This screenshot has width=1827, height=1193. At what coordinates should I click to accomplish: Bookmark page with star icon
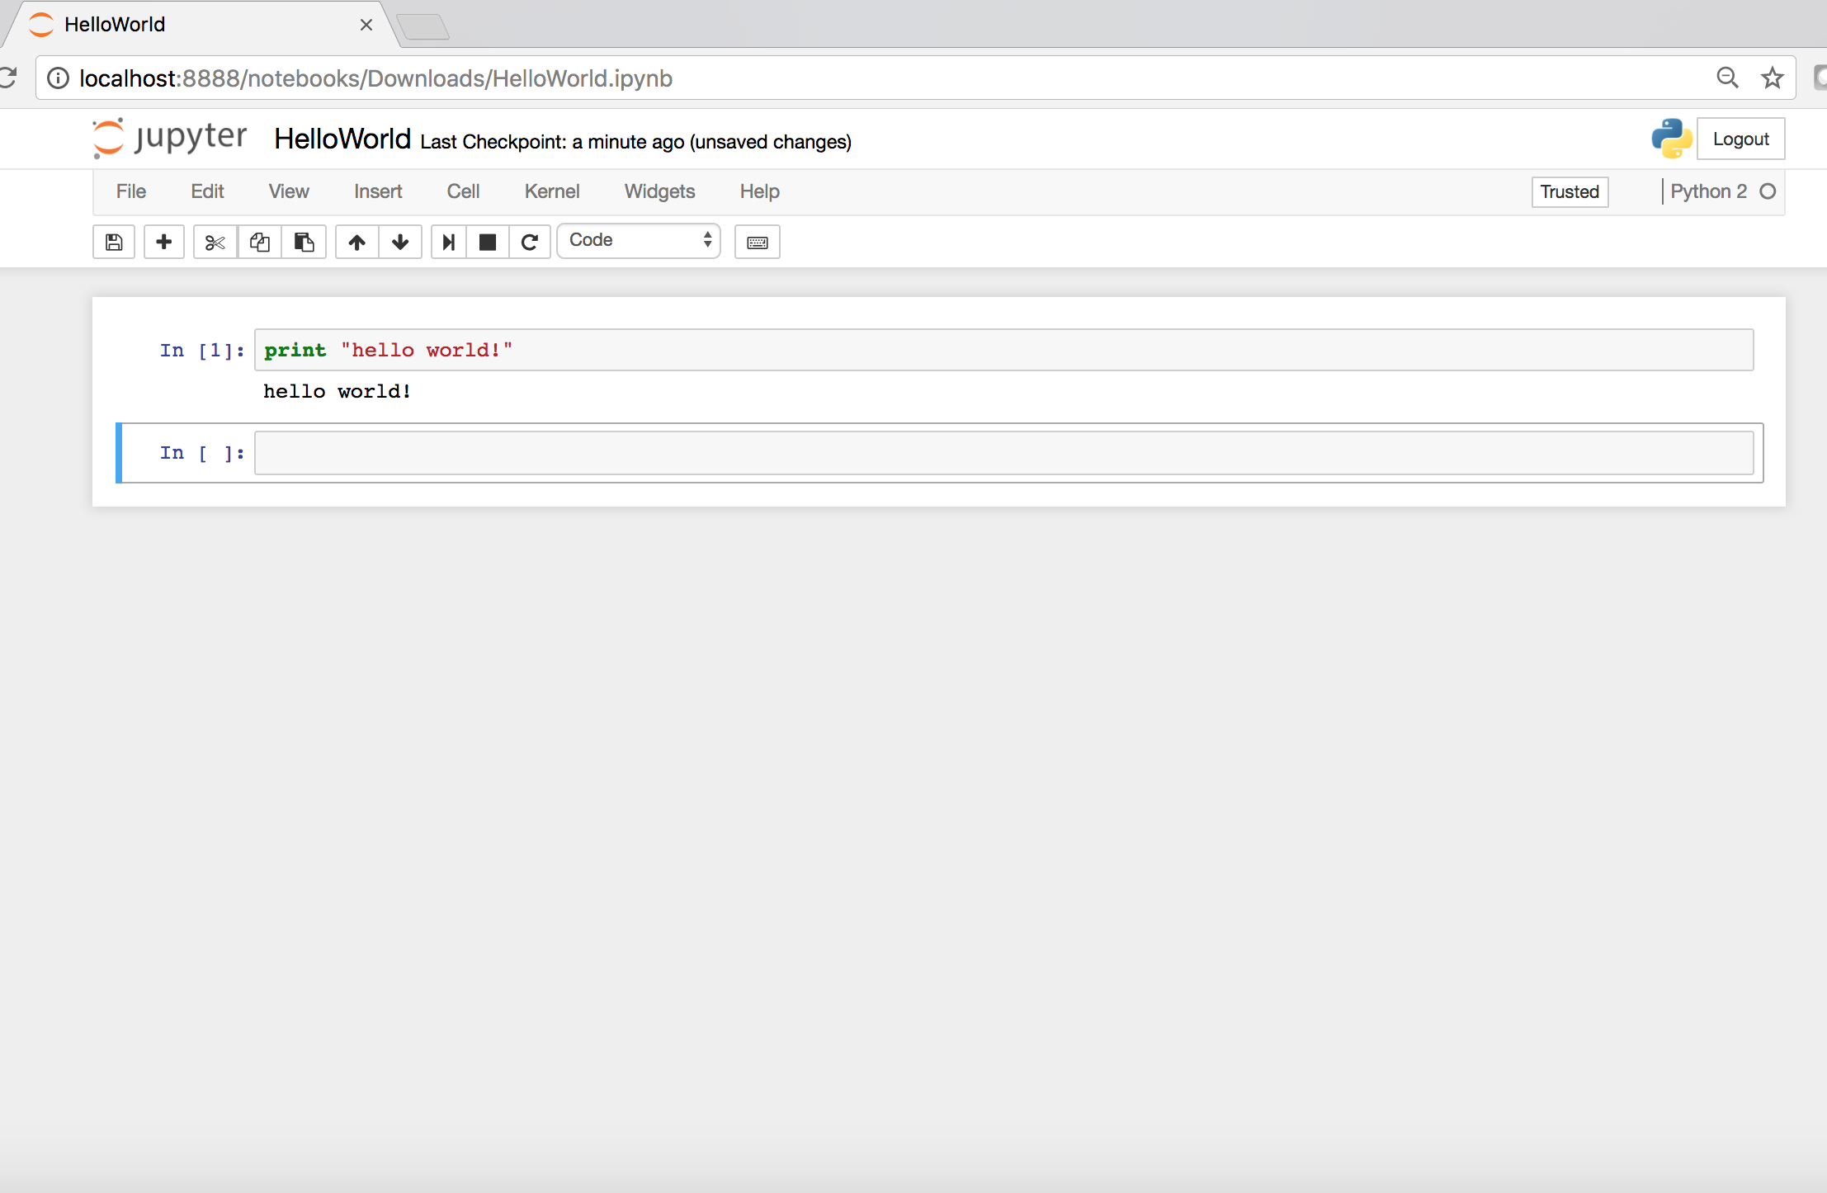[x=1772, y=78]
